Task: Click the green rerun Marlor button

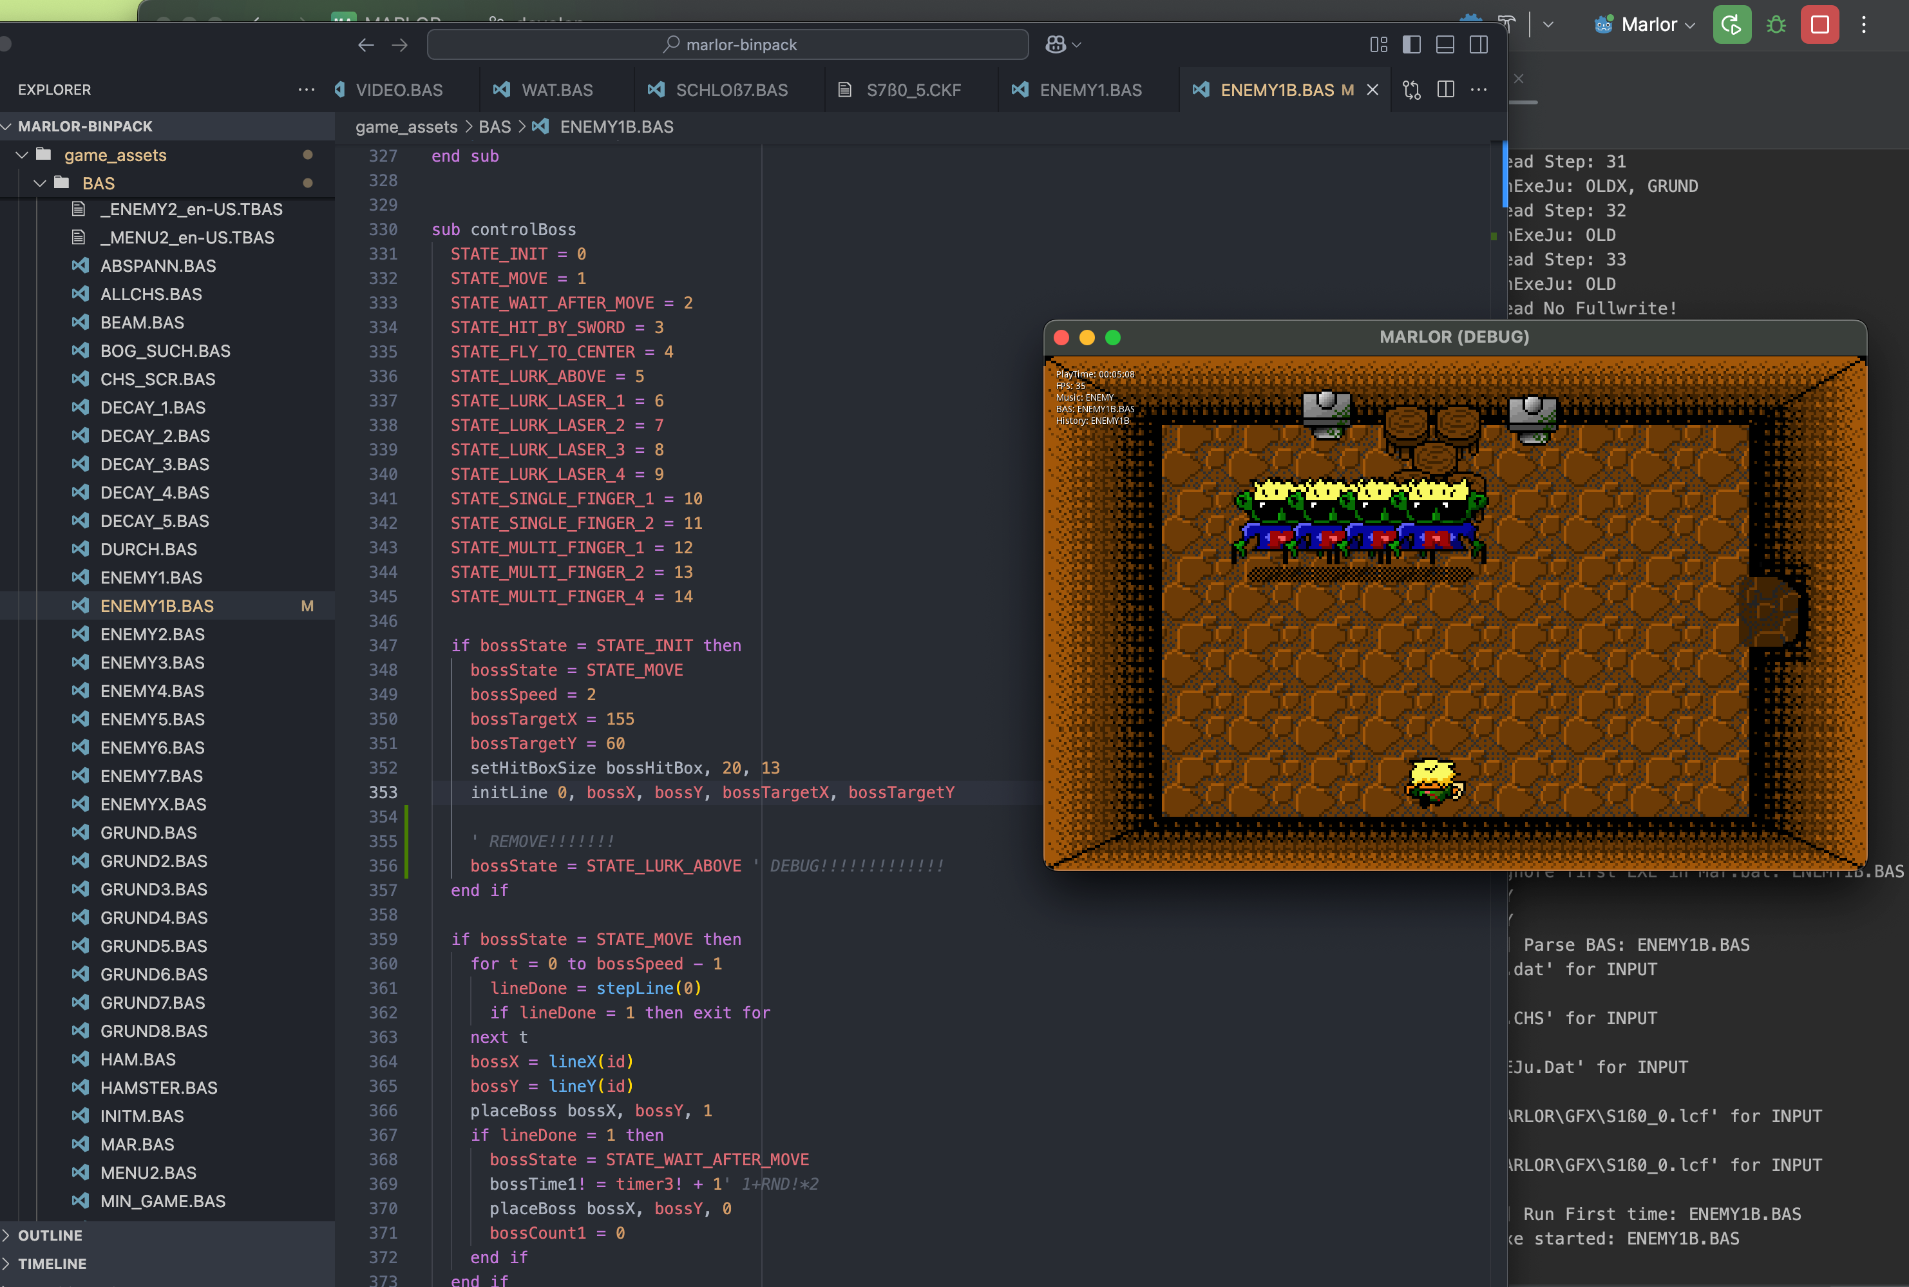Action: (1732, 24)
